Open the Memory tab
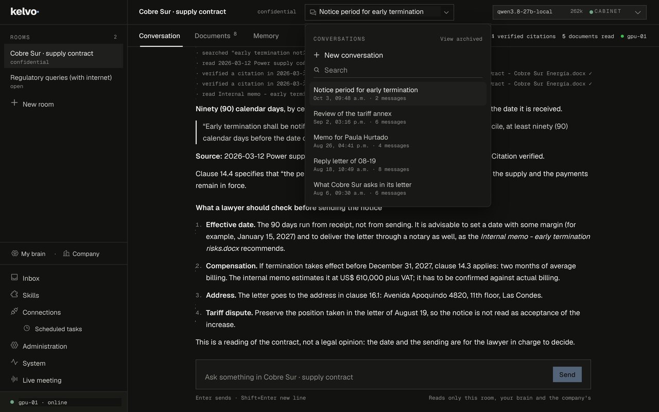Image resolution: width=659 pixels, height=412 pixels. tap(266, 36)
